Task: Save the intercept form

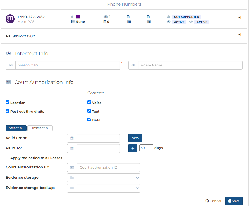Action: tap(234, 201)
